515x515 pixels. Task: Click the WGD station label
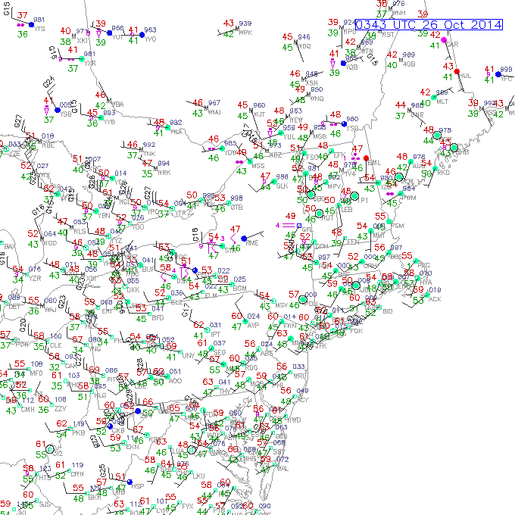pyautogui.click(x=50, y=243)
